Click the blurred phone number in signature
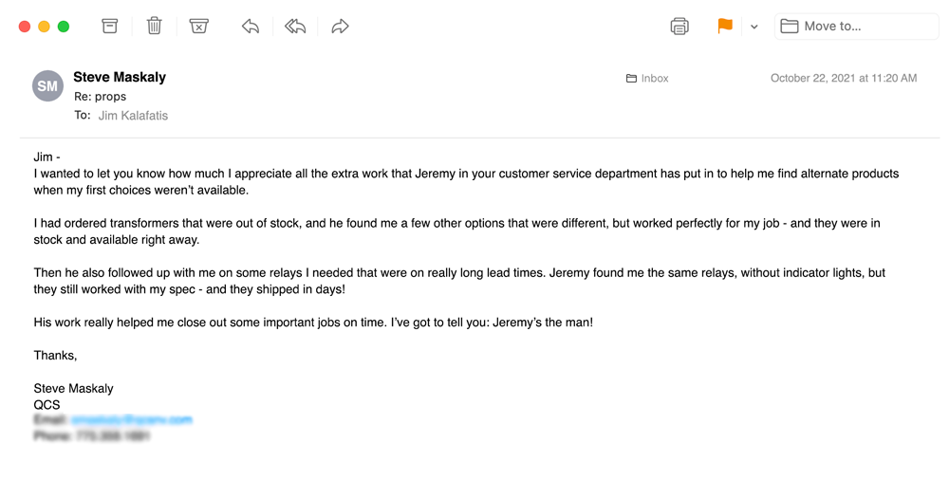Viewport: 949px width, 498px height. point(111,436)
